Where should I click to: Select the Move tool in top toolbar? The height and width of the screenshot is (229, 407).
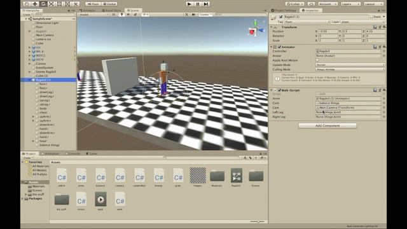click(35, 4)
